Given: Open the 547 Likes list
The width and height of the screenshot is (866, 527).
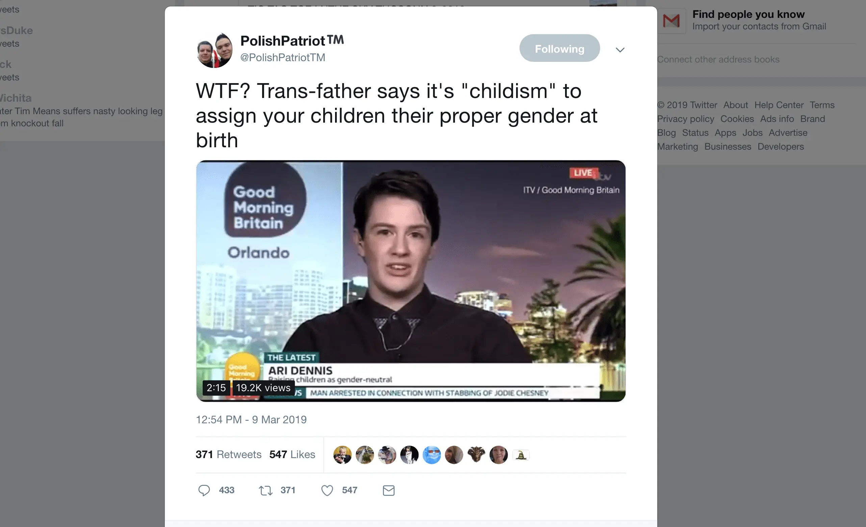Looking at the screenshot, I should click(292, 454).
